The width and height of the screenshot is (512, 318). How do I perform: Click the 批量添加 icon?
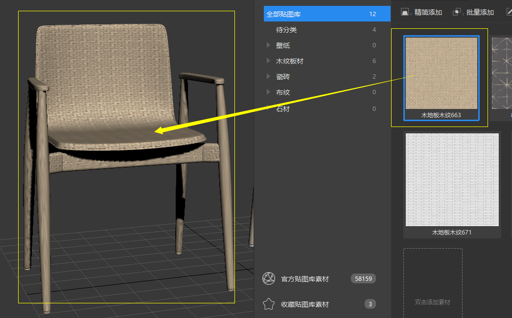point(457,12)
